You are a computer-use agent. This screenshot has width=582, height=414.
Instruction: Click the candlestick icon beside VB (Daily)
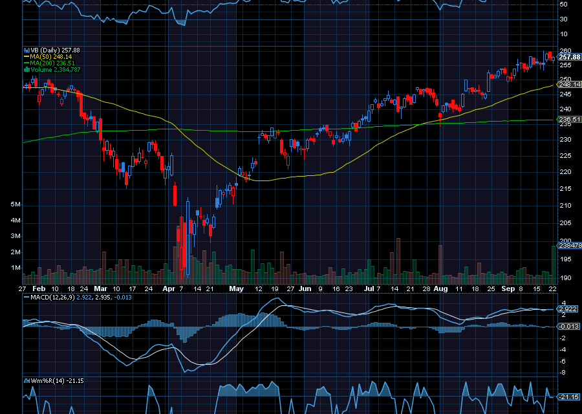pos(27,50)
